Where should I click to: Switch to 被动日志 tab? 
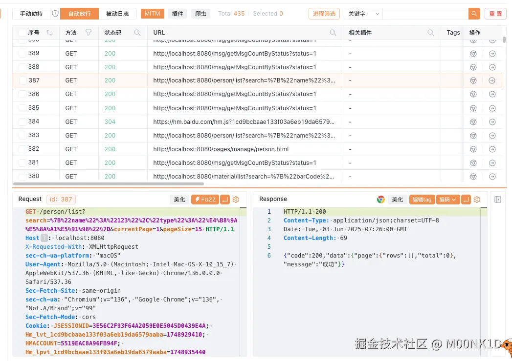click(117, 14)
